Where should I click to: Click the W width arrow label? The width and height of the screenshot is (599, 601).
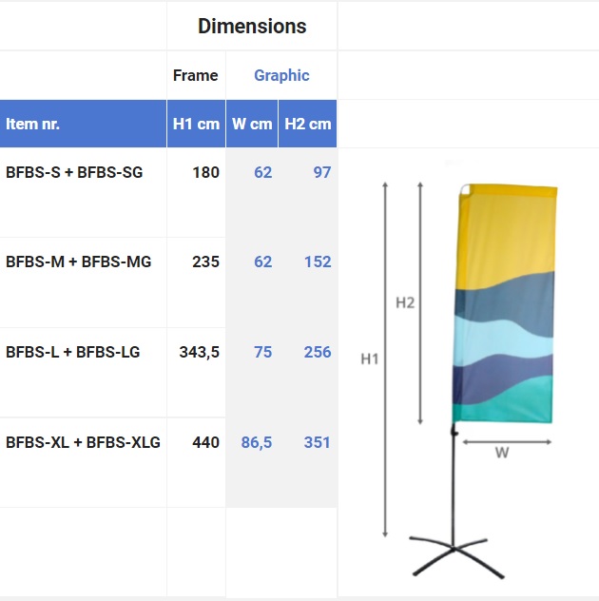pos(502,453)
